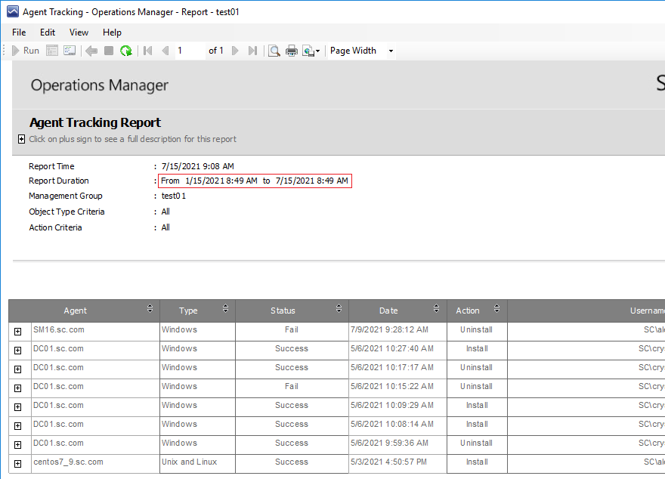This screenshot has height=479, width=665.
Task: Click the date 7/9/2021 9:28:12 AM
Action: (x=389, y=330)
